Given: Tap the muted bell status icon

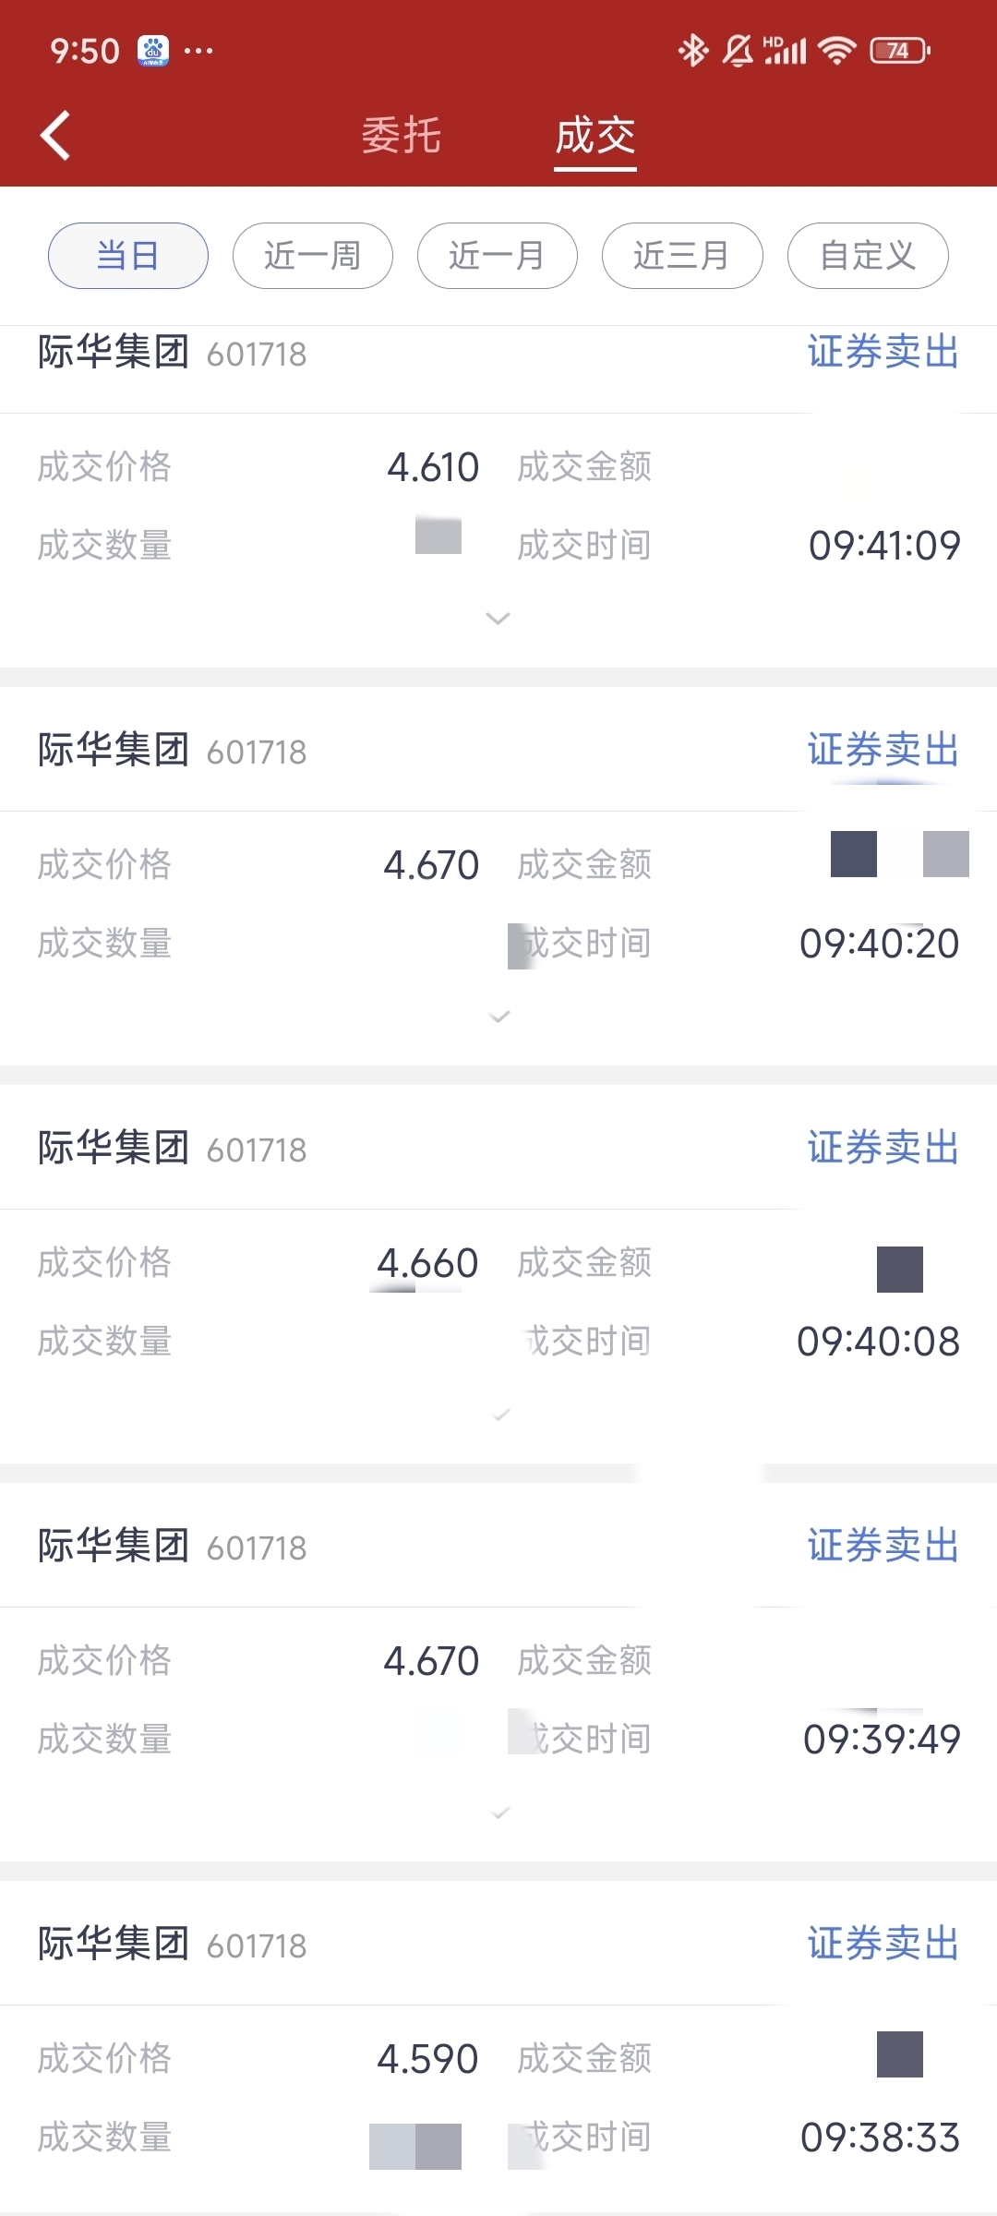Looking at the screenshot, I should click(x=738, y=50).
